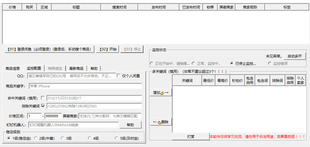Click the red 本软件仅供学习交流 disclaimer text
This screenshot has width=310, height=147.
pyautogui.click(x=257, y=136)
